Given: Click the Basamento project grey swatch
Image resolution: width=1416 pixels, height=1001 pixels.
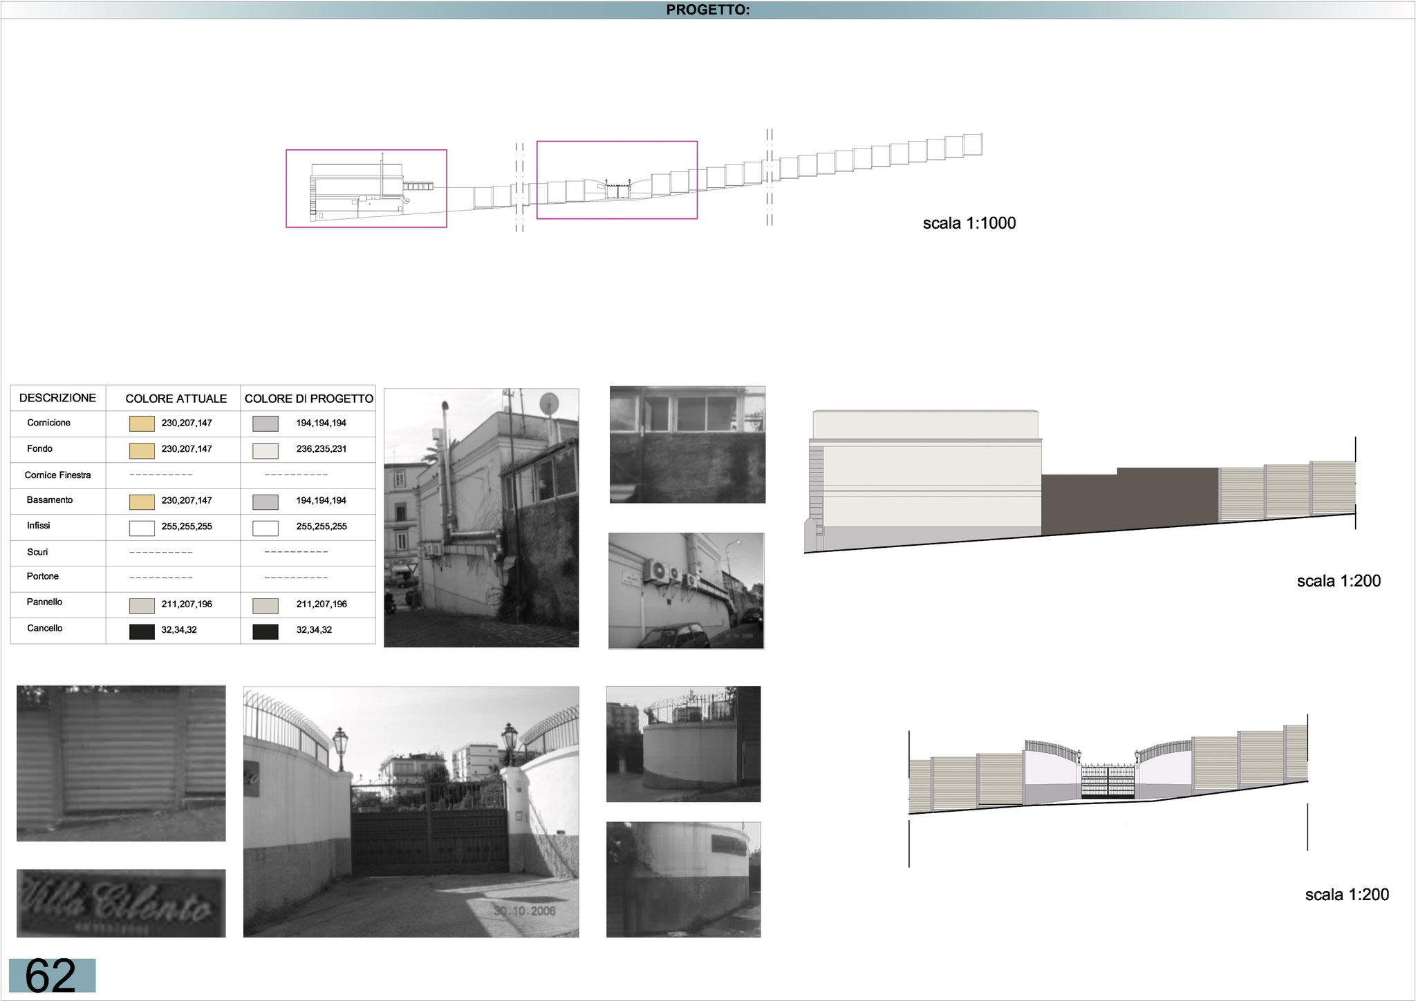Looking at the screenshot, I should click(265, 502).
